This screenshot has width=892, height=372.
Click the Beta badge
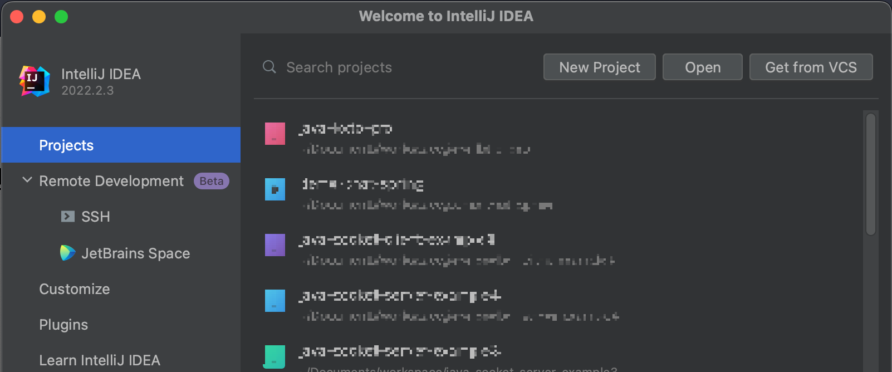coord(212,181)
